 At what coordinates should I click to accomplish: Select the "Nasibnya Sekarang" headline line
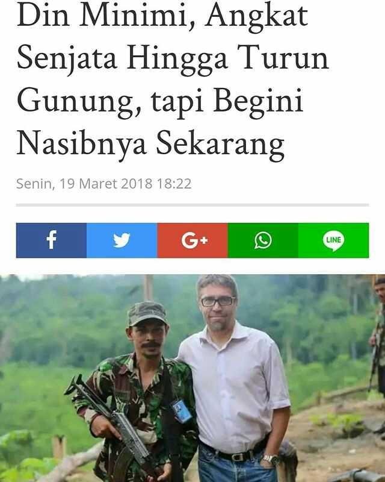click(x=150, y=144)
